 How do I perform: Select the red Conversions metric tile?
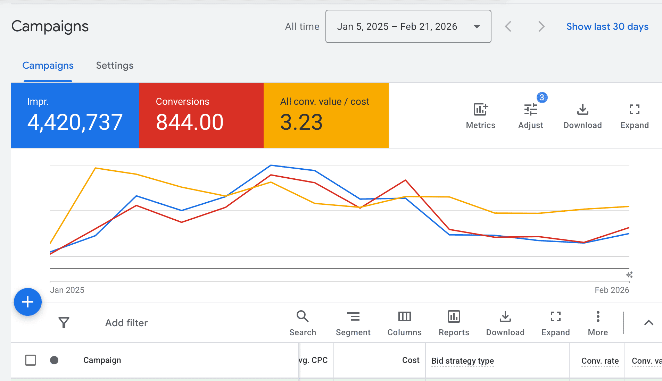201,116
